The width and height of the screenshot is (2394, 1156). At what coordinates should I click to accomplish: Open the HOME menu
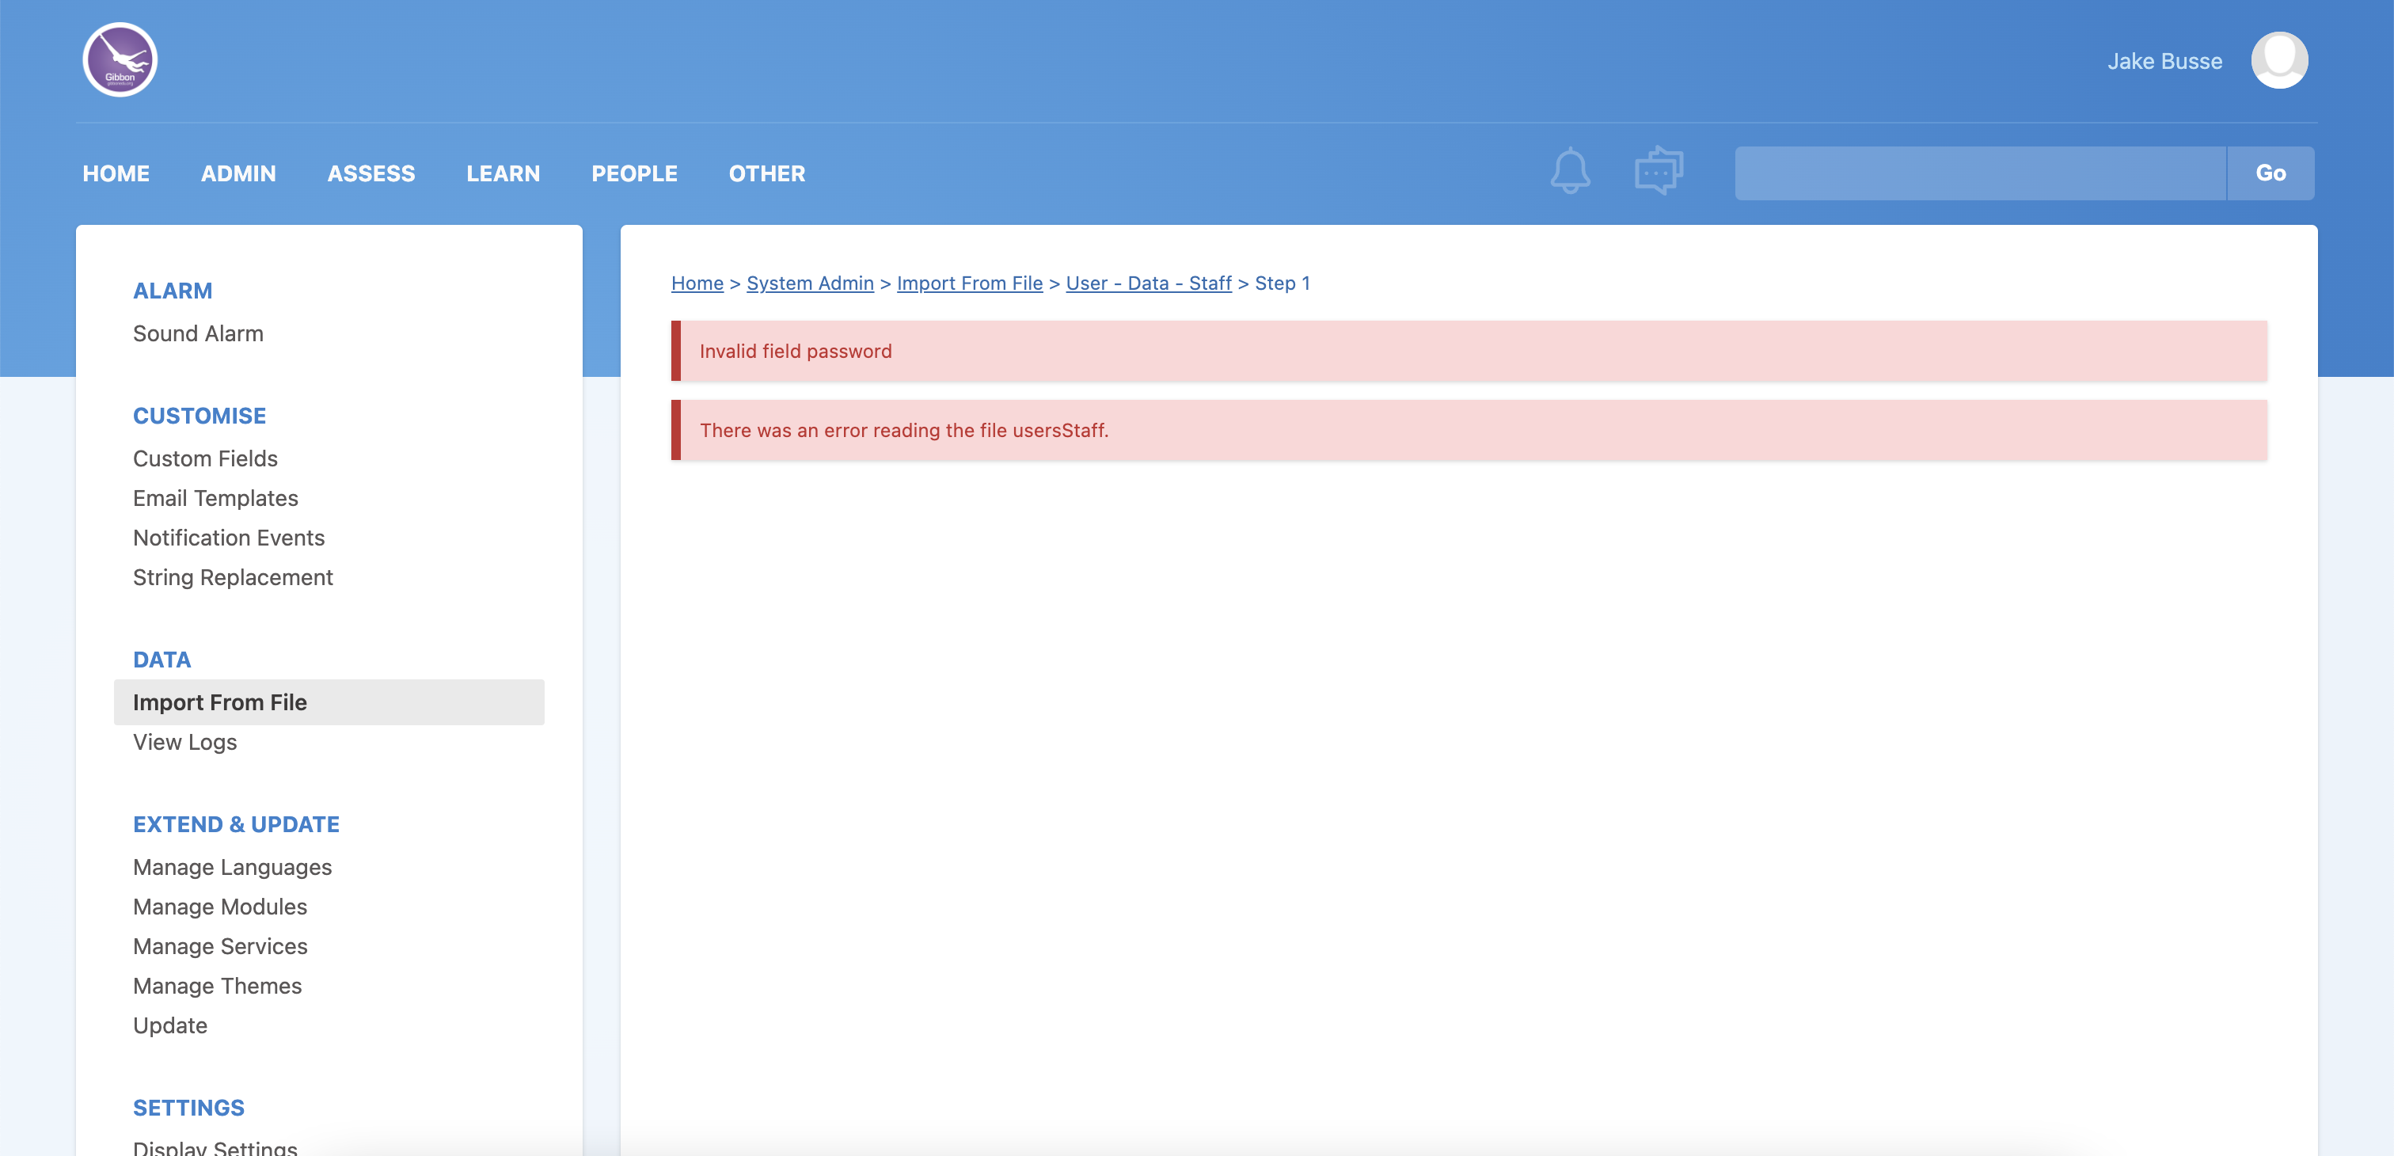116,173
